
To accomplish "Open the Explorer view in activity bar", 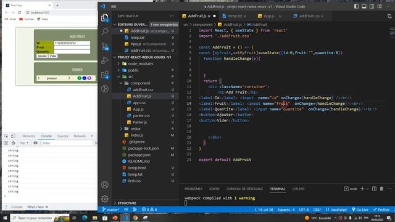I will point(105,18).
